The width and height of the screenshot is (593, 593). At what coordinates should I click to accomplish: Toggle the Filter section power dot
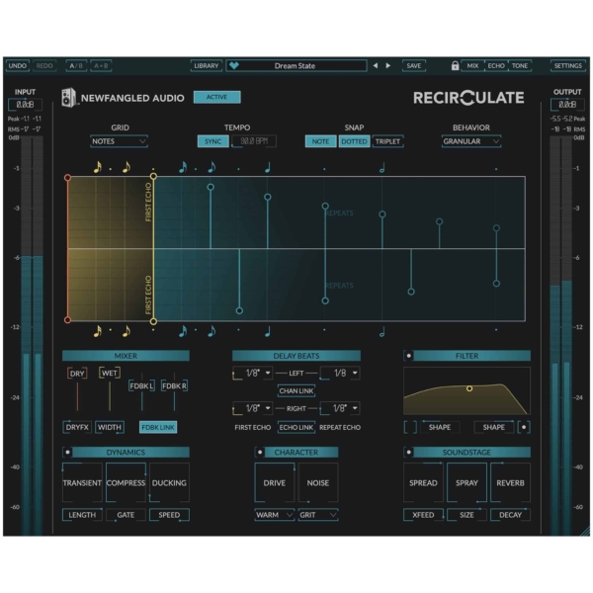[x=409, y=356]
